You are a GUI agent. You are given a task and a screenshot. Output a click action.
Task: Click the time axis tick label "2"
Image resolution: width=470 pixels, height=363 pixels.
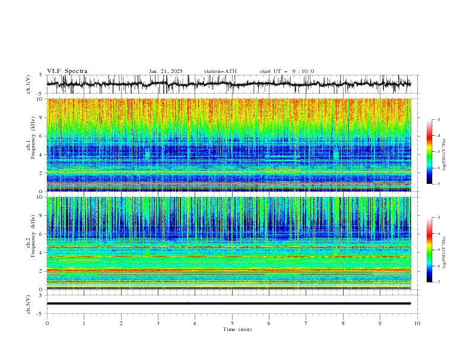121,323
